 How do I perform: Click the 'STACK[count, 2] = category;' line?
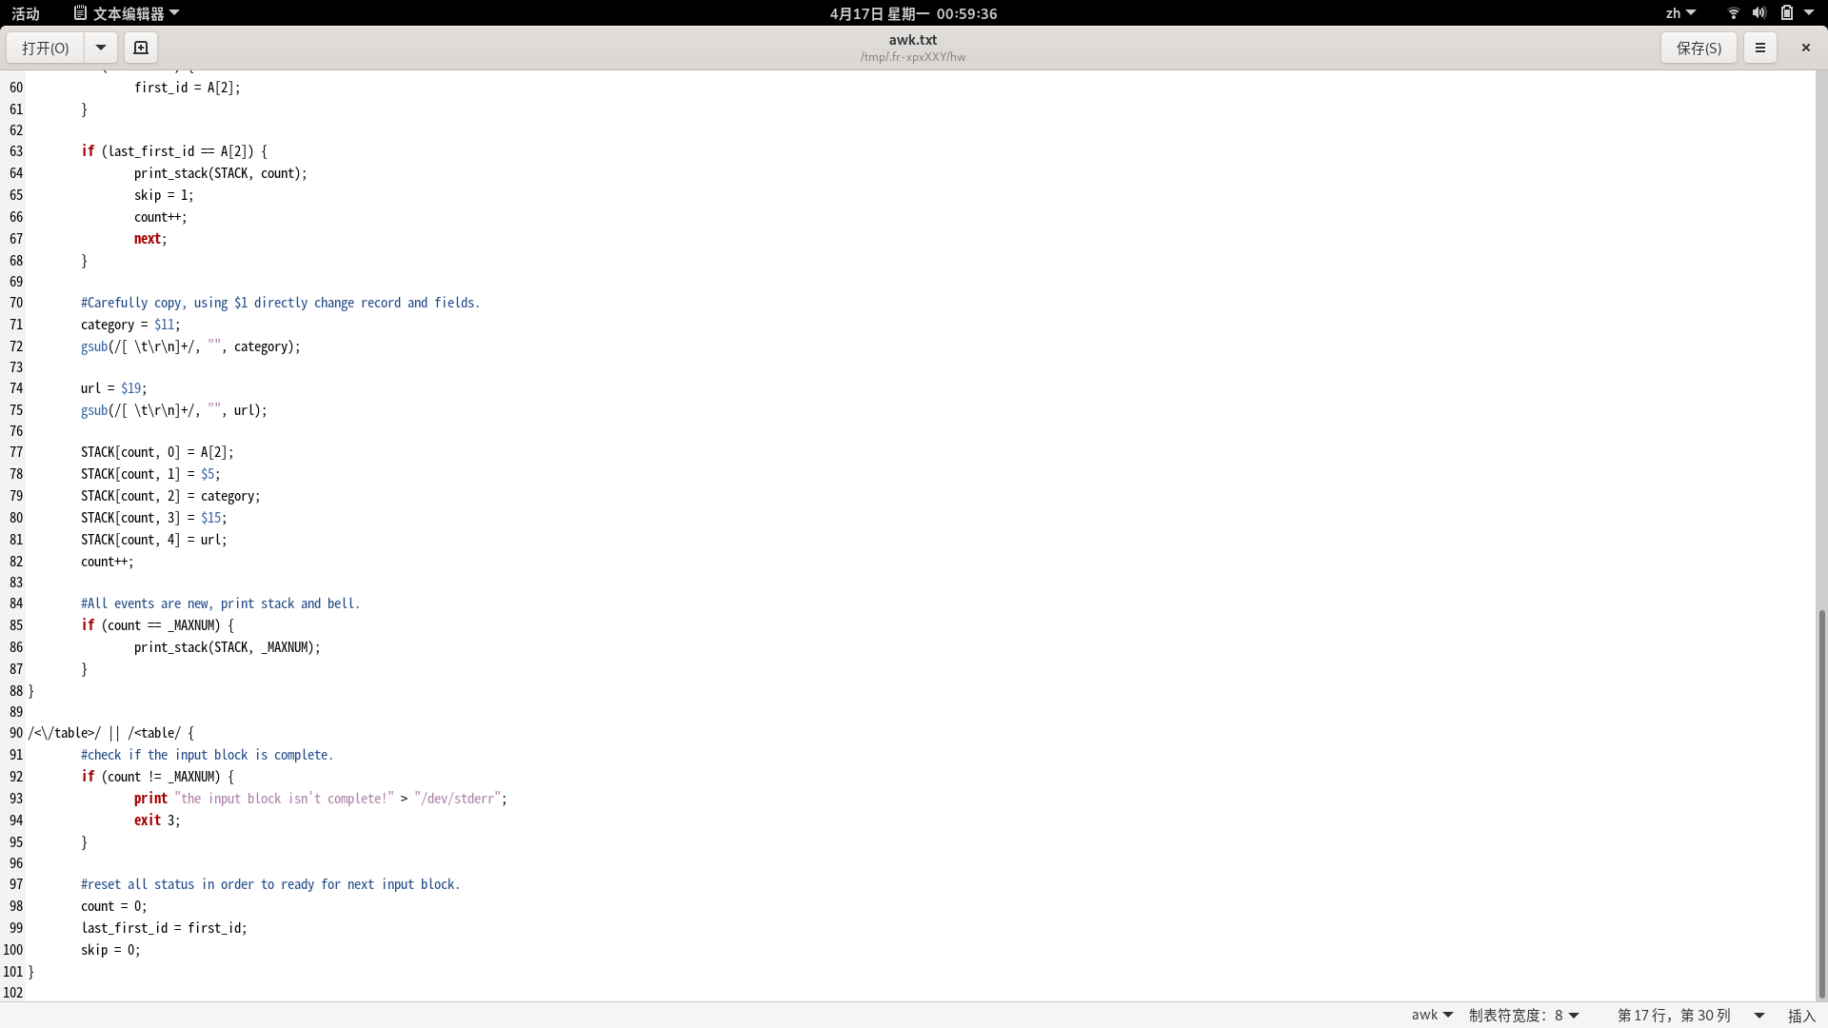tap(170, 496)
